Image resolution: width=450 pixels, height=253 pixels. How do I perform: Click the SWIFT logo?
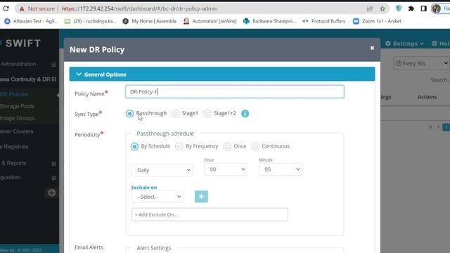coord(20,44)
